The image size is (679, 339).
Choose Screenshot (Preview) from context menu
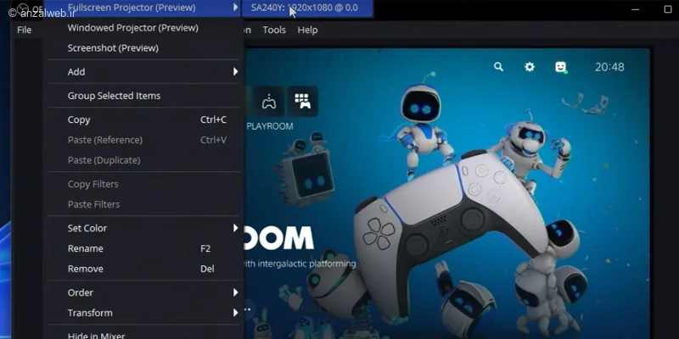coord(113,48)
